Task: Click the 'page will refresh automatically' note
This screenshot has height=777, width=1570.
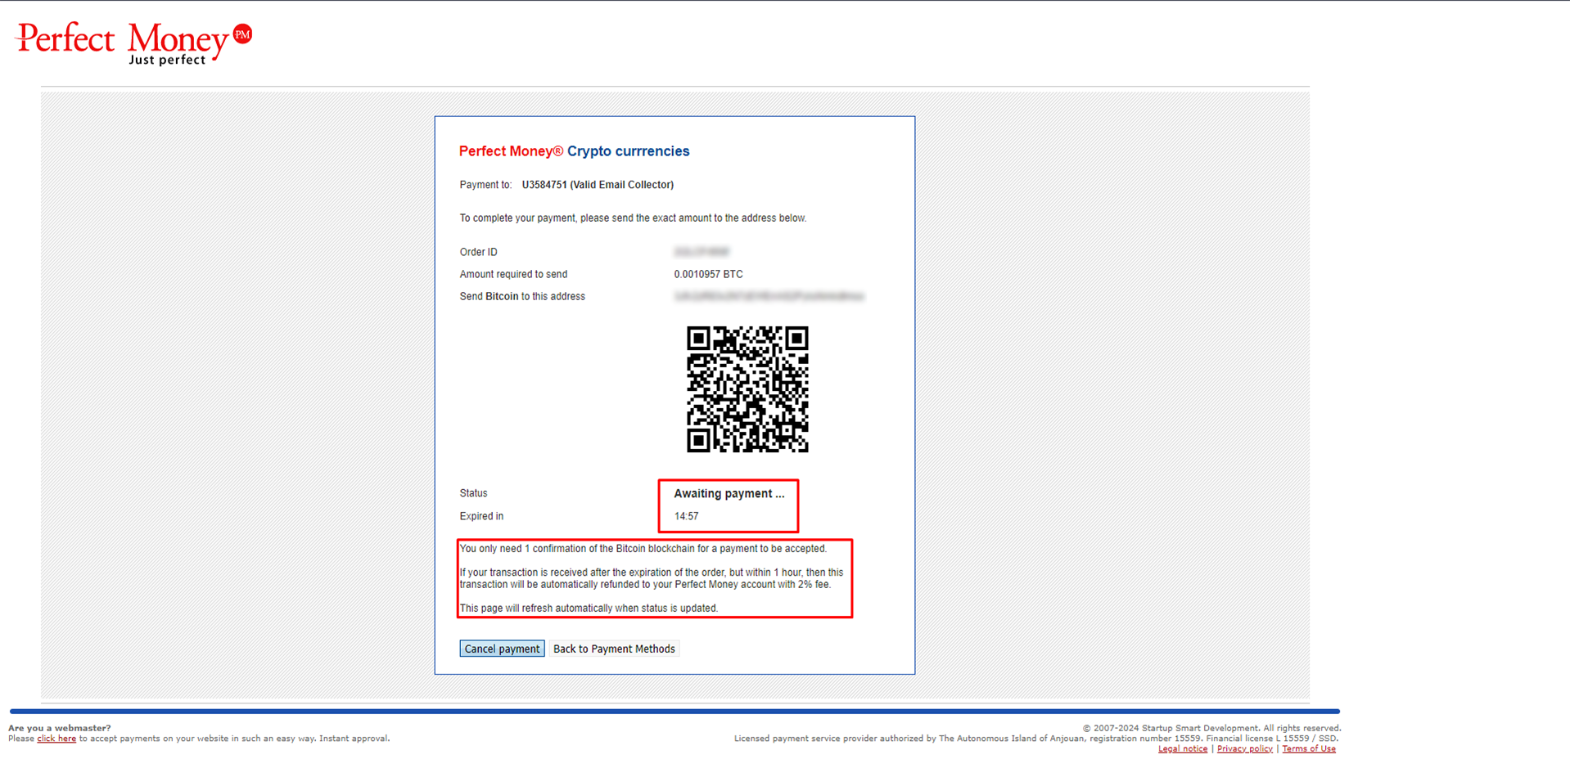Action: point(589,609)
